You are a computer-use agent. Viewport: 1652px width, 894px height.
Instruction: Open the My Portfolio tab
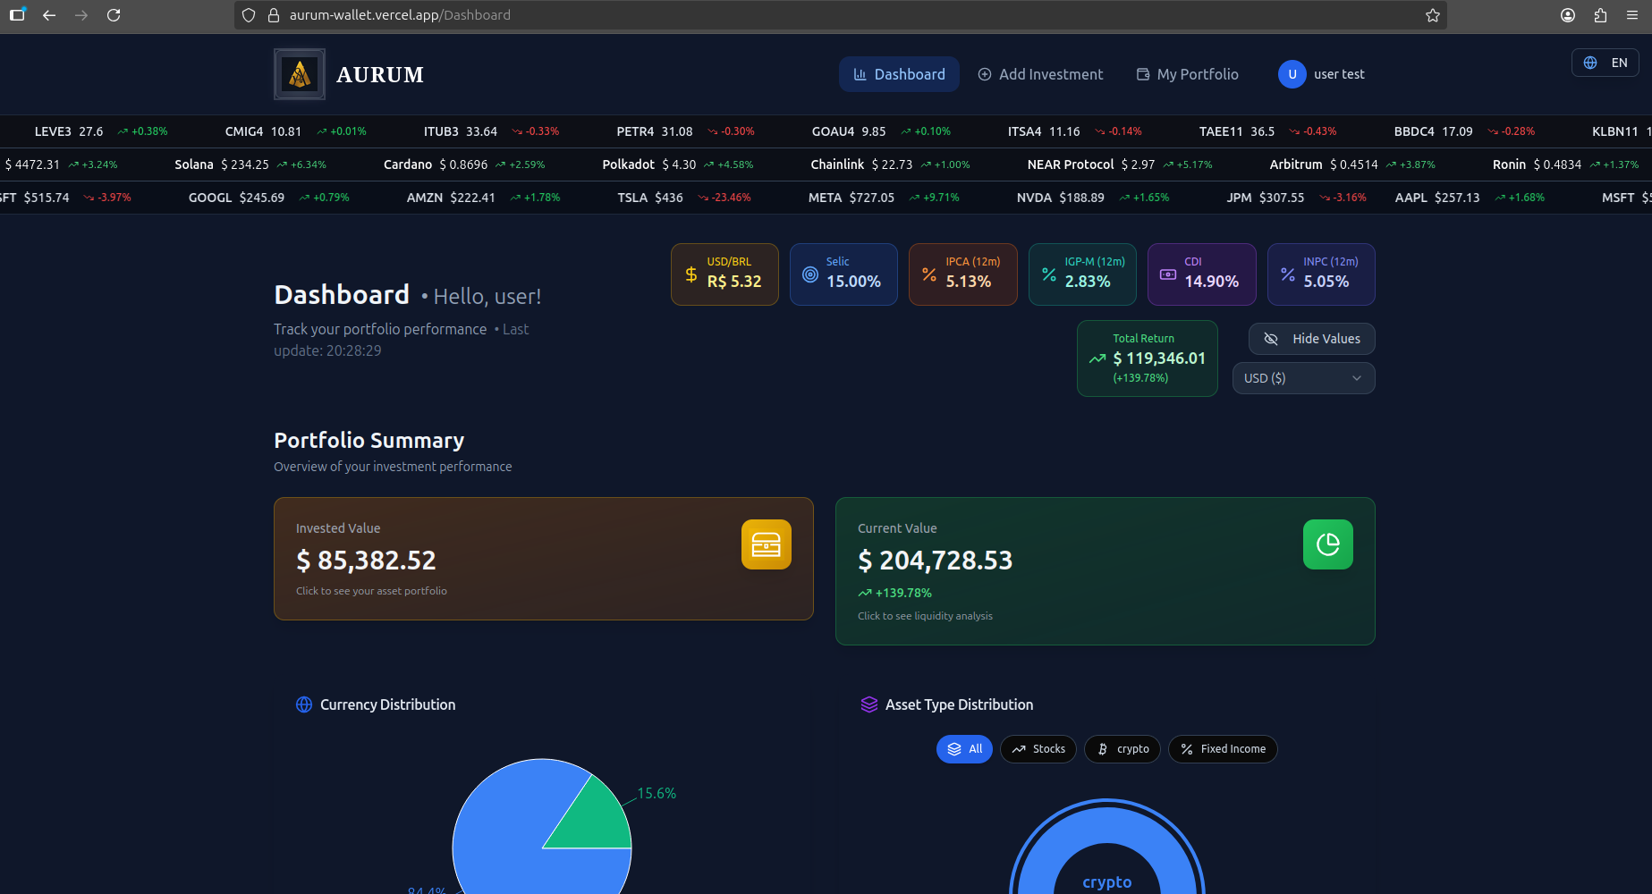click(x=1187, y=74)
